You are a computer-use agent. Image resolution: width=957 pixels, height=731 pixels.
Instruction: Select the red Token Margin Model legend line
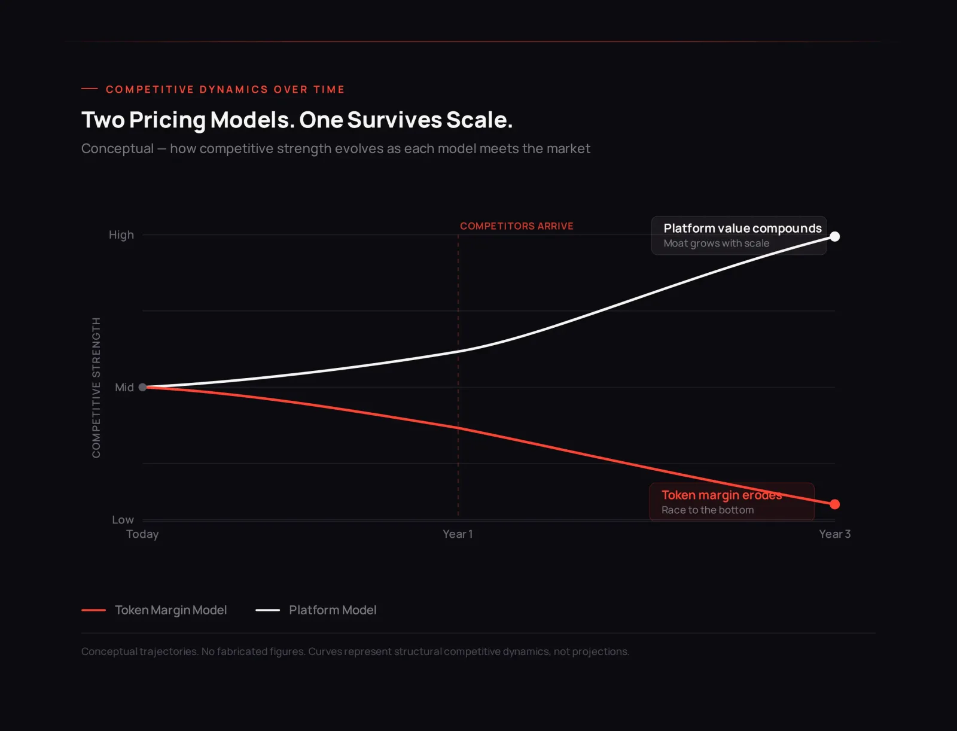tap(93, 610)
